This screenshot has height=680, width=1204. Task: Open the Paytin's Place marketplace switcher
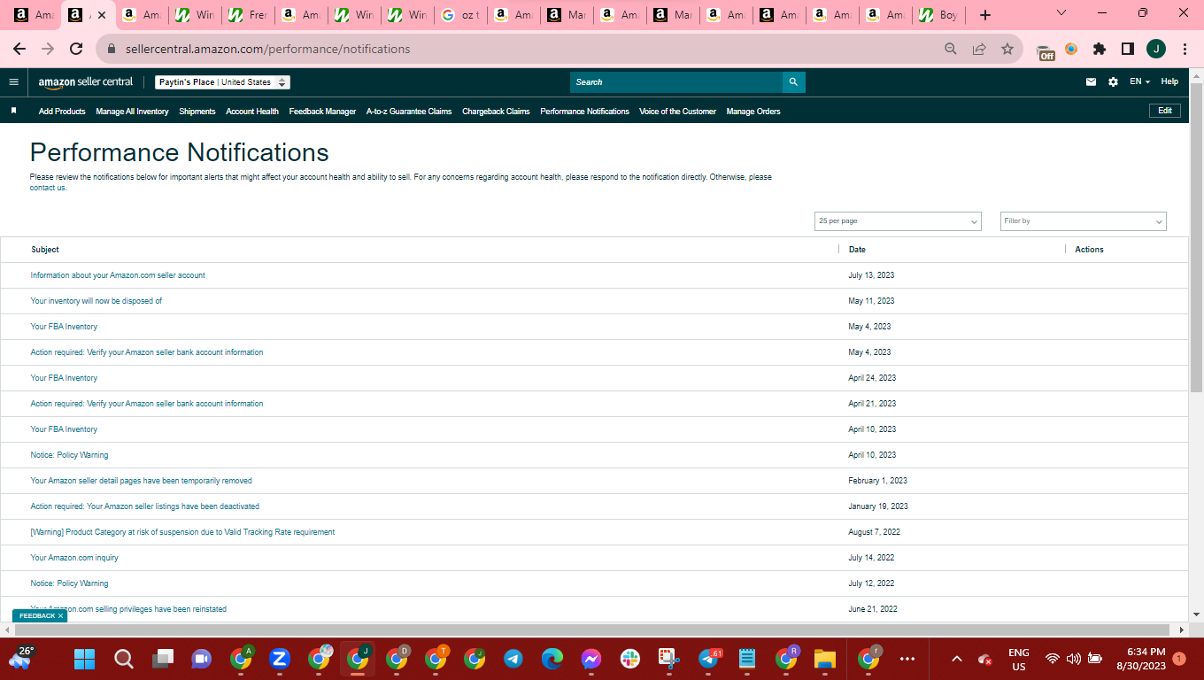pyautogui.click(x=223, y=82)
